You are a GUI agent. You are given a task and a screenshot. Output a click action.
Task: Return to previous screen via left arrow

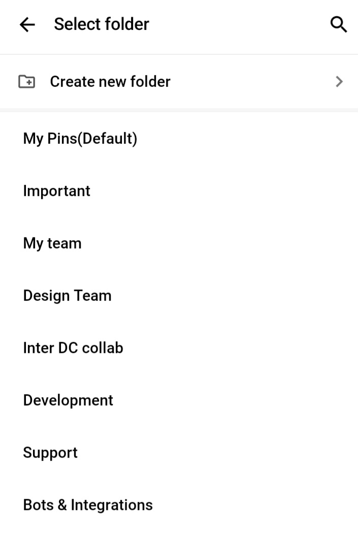(x=27, y=25)
